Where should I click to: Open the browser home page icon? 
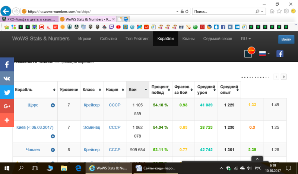coord(272,11)
